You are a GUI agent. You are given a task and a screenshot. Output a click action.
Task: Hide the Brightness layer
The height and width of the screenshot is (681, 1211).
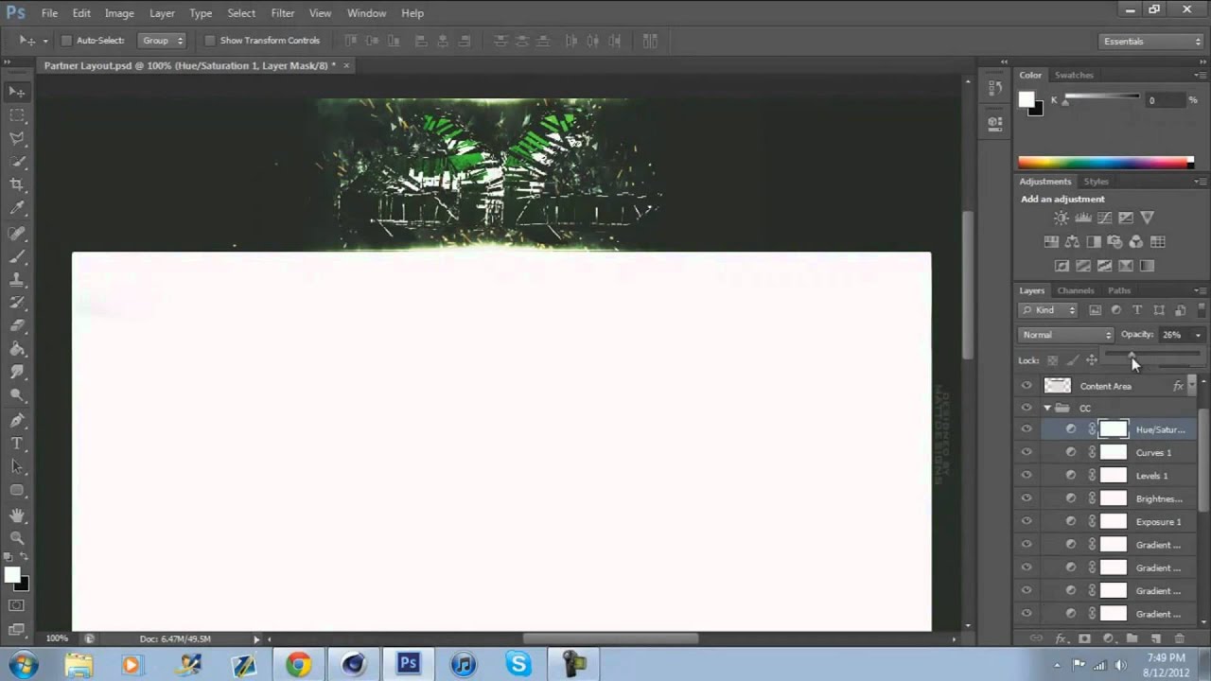coord(1027,498)
